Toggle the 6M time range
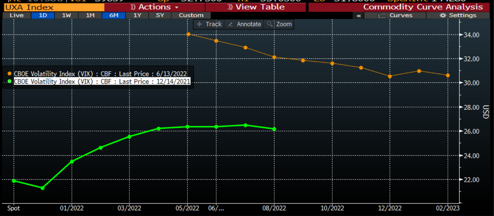Viewport: 494px width, 216px height. [114, 15]
